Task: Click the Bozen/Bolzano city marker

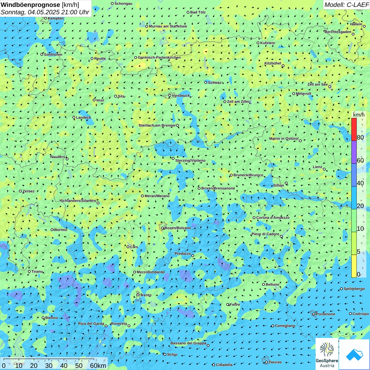Action: pyautogui.click(x=163, y=228)
